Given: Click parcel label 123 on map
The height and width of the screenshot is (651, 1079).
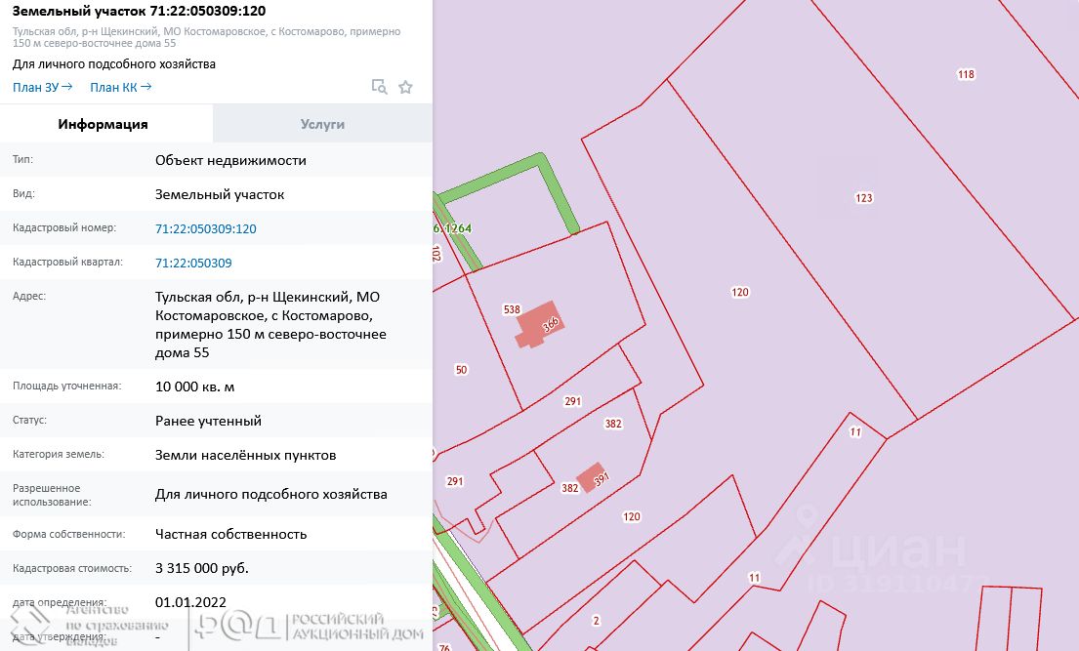Looking at the screenshot, I should coord(863,198).
